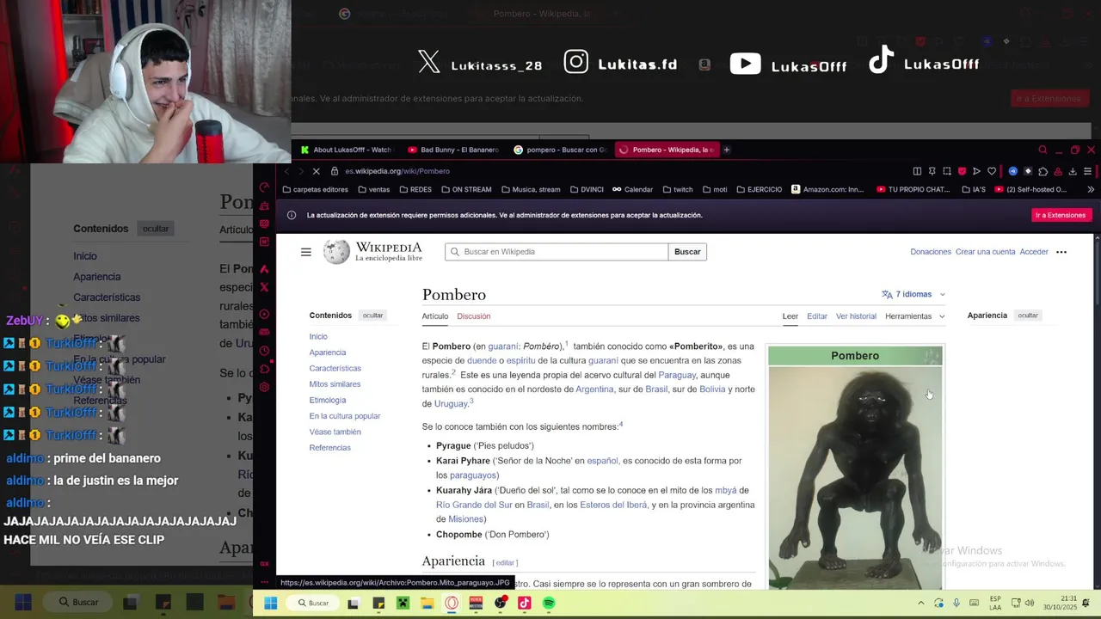Click the Wikipedia personal tools ellipsis icon
This screenshot has width=1101, height=619.
pos(1061,252)
